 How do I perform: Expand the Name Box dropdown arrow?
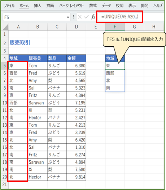click(x=68, y=17)
